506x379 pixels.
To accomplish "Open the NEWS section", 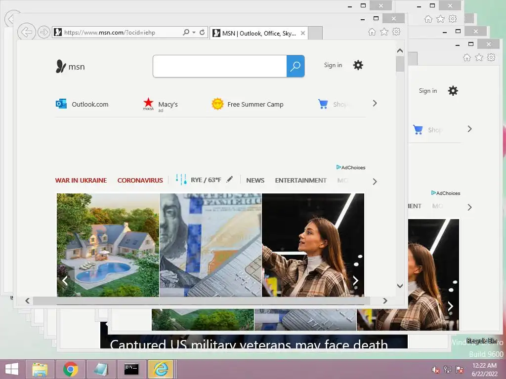I will click(x=255, y=181).
